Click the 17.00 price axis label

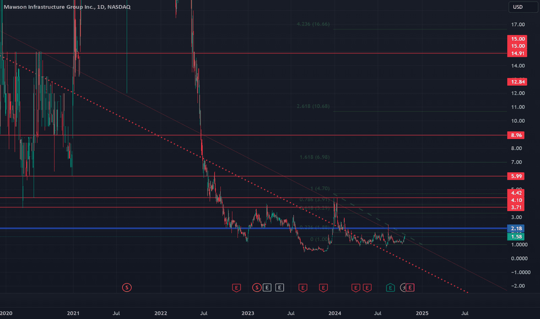tap(518, 24)
